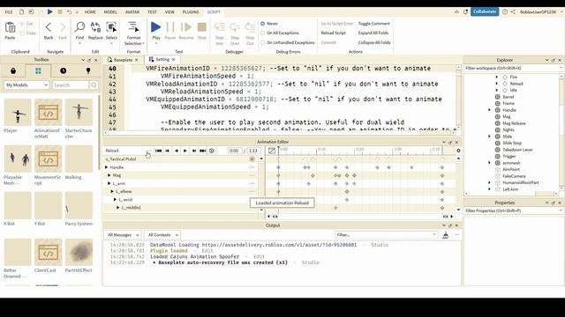Select On All Exceptions radio
Image resolution: width=565 pixels, height=317 pixels.
[263, 33]
